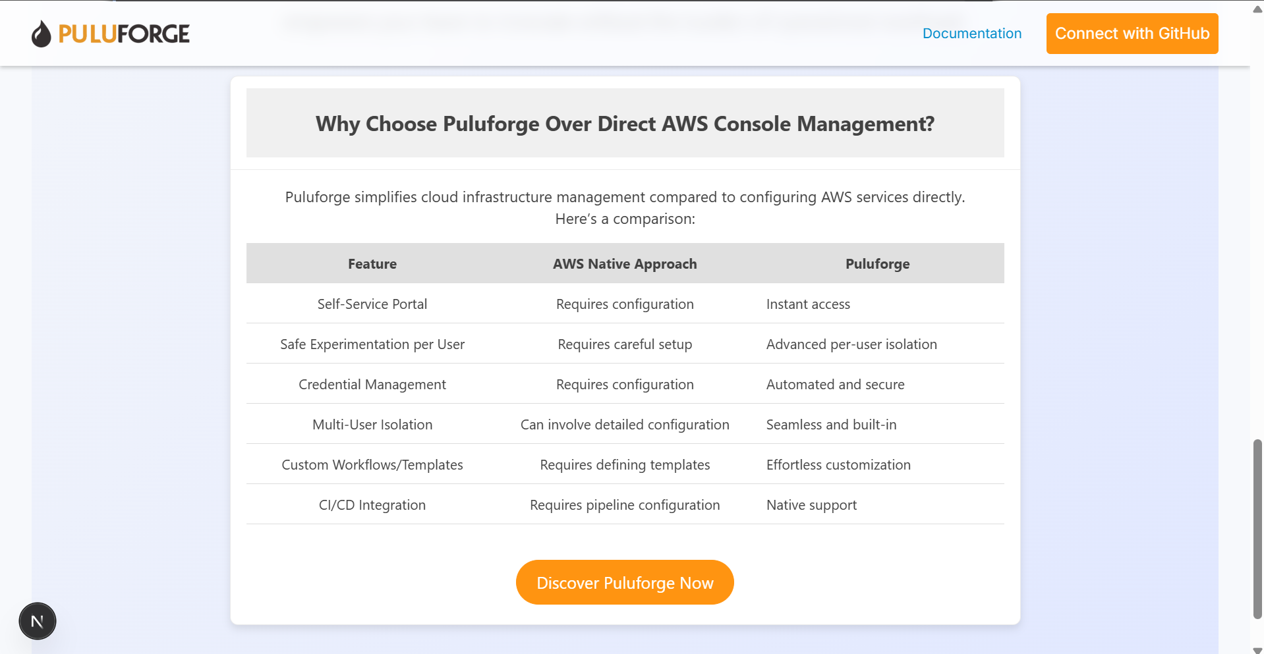This screenshot has height=654, width=1264.
Task: Select the Custom Workflows/Templates cell
Action: click(x=372, y=464)
